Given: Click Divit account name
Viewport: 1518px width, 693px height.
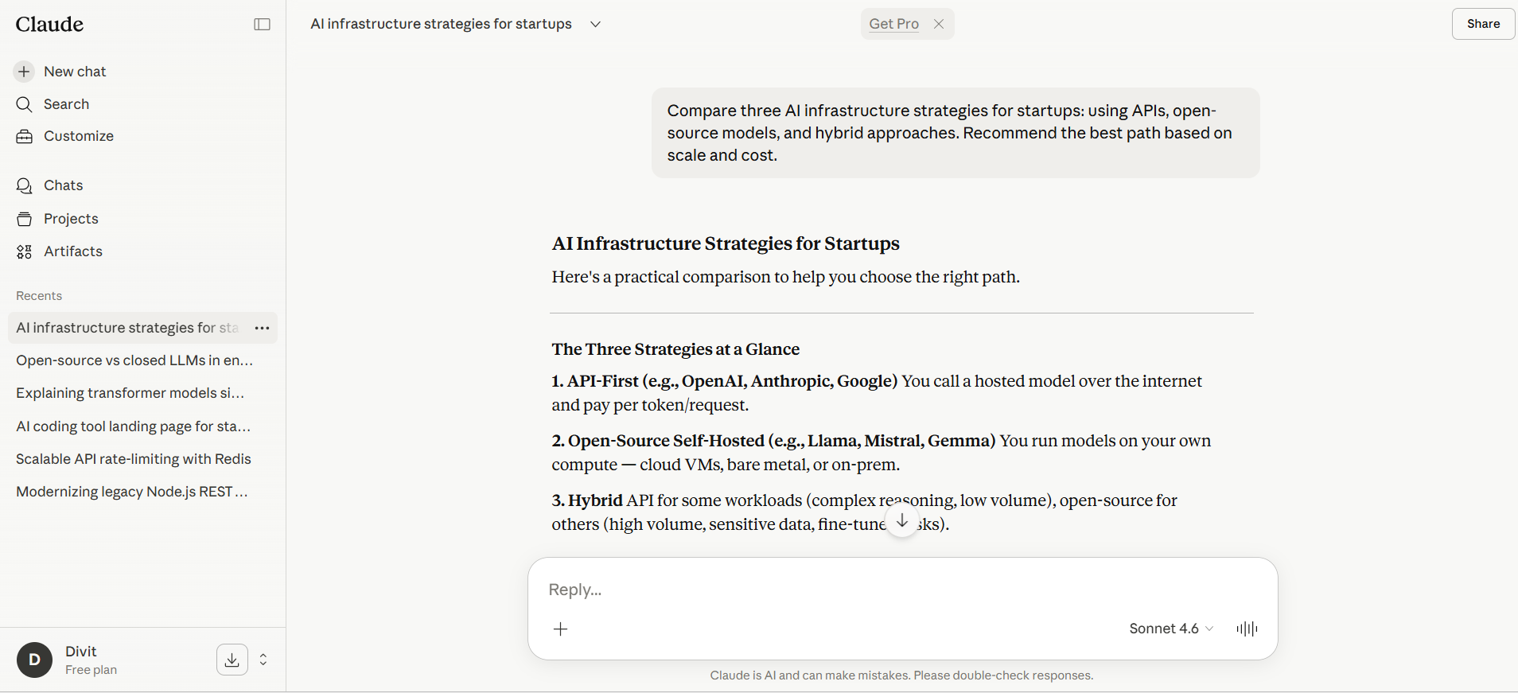Looking at the screenshot, I should [x=81, y=652].
